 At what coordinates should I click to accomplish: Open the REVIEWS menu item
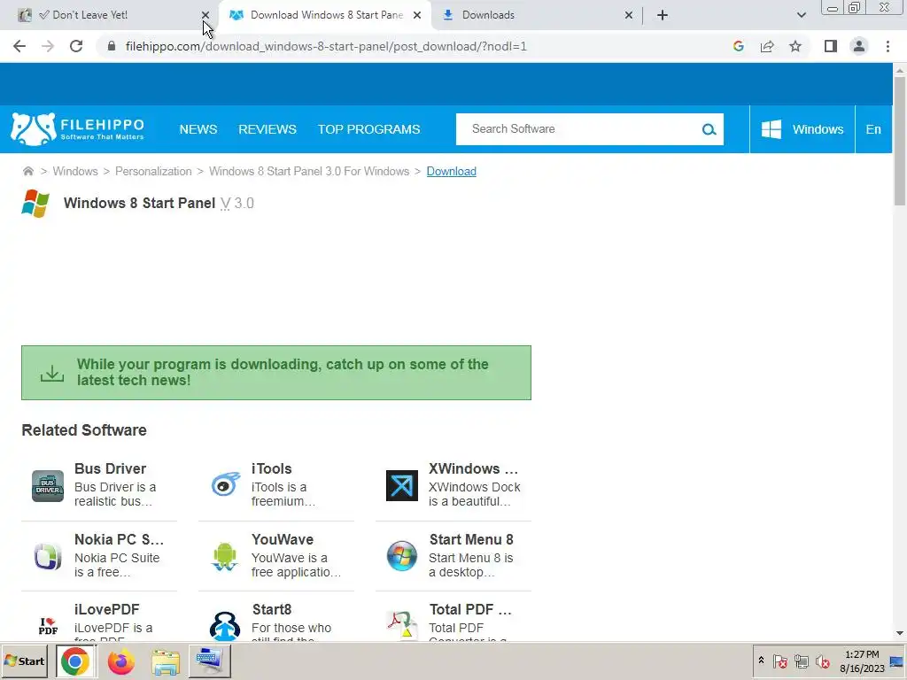coord(267,129)
